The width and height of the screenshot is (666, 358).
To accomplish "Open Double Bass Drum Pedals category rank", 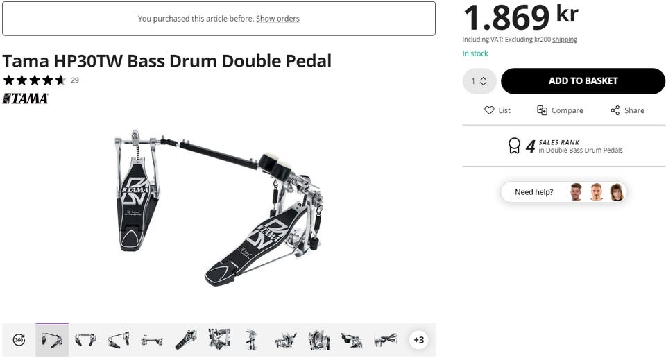I will (580, 151).
